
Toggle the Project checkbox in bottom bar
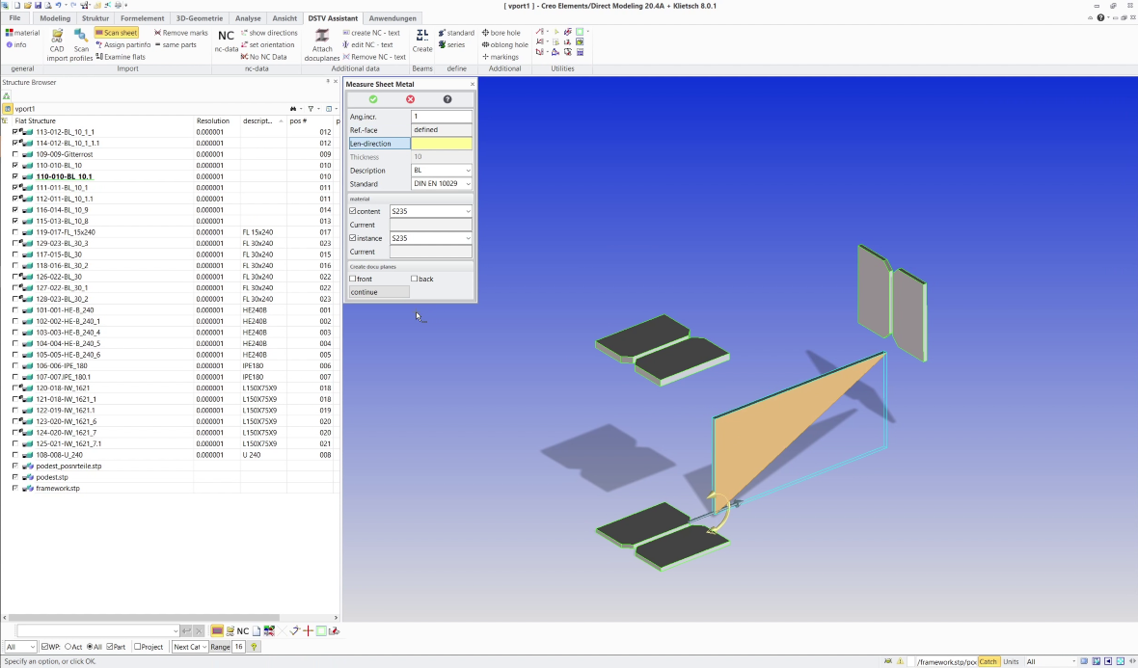pyautogui.click(x=138, y=647)
